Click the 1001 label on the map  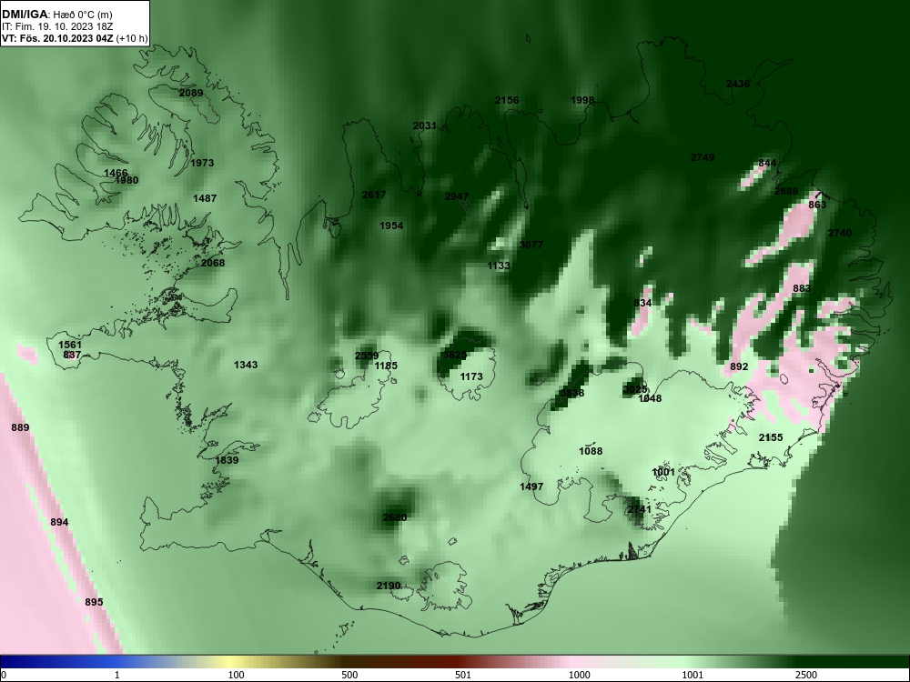click(x=663, y=473)
